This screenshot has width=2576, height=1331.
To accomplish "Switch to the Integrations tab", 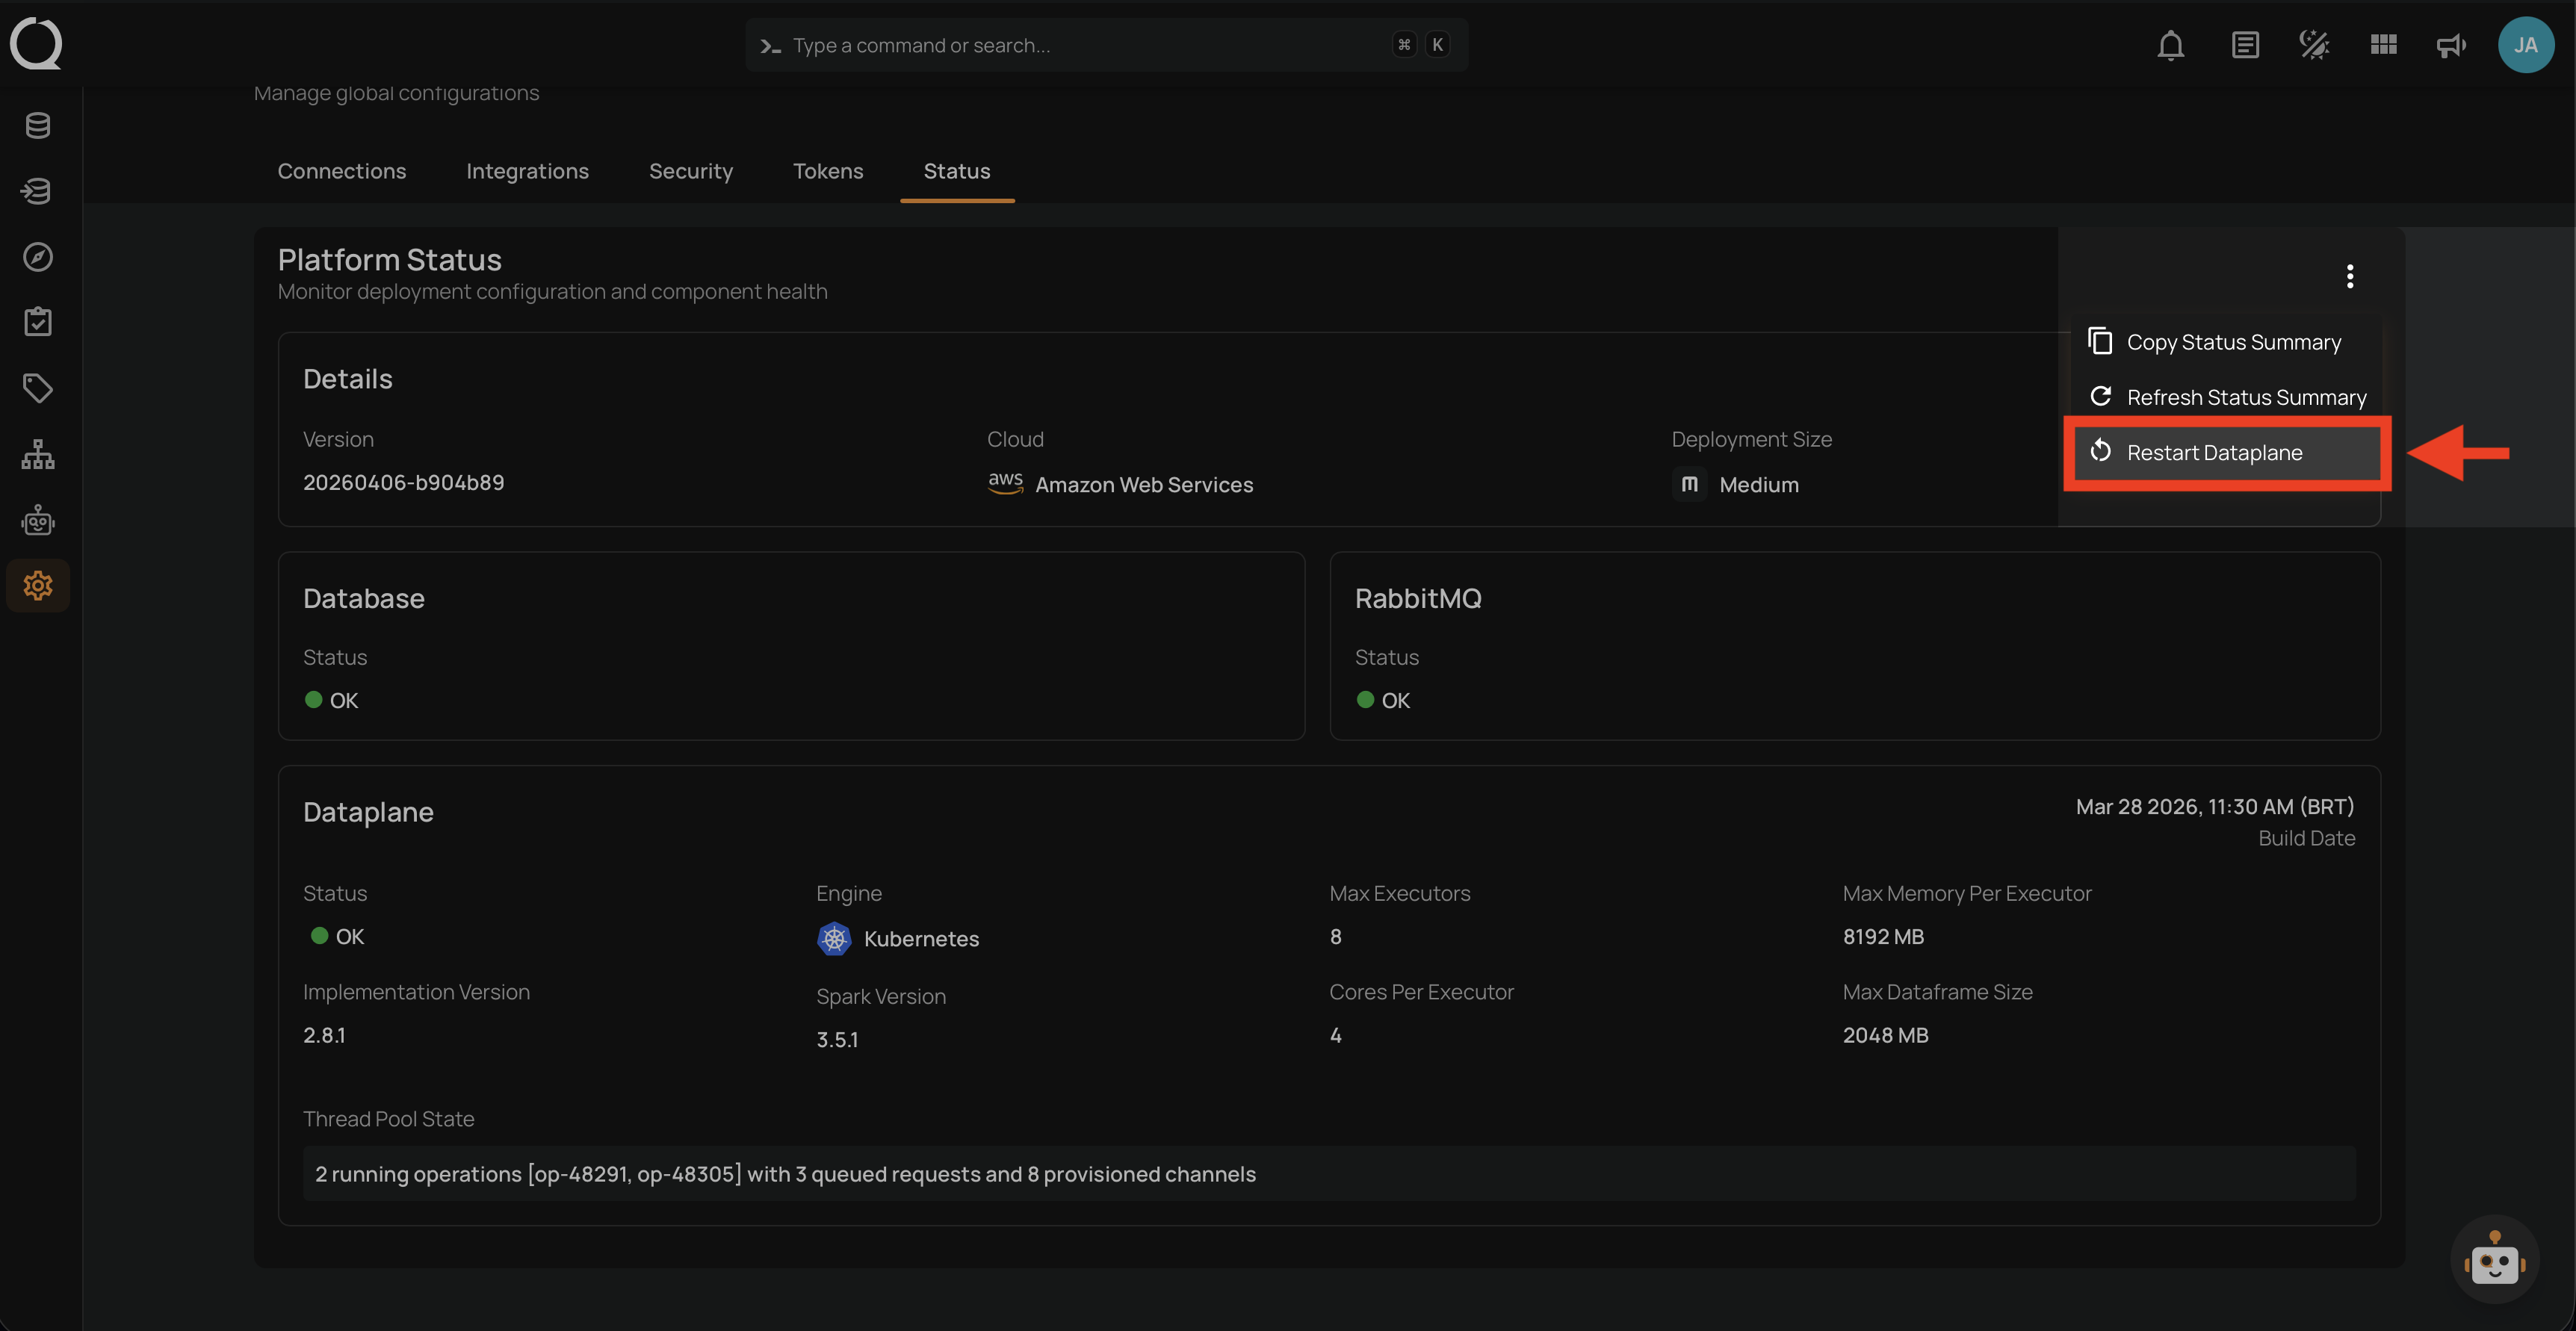I will coord(527,171).
